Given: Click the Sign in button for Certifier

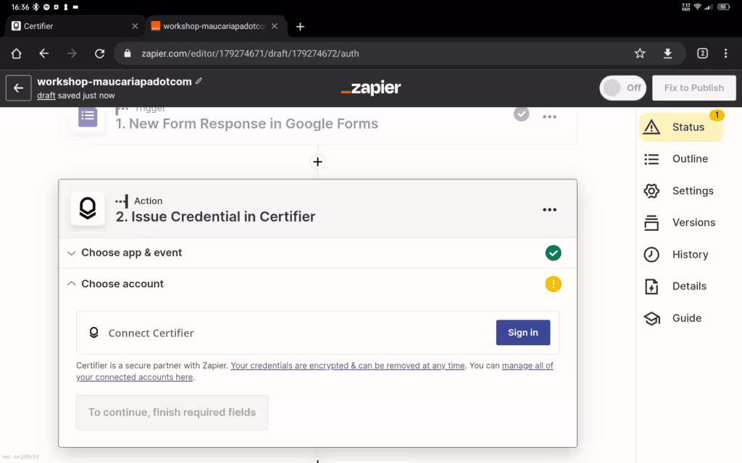Looking at the screenshot, I should (523, 333).
